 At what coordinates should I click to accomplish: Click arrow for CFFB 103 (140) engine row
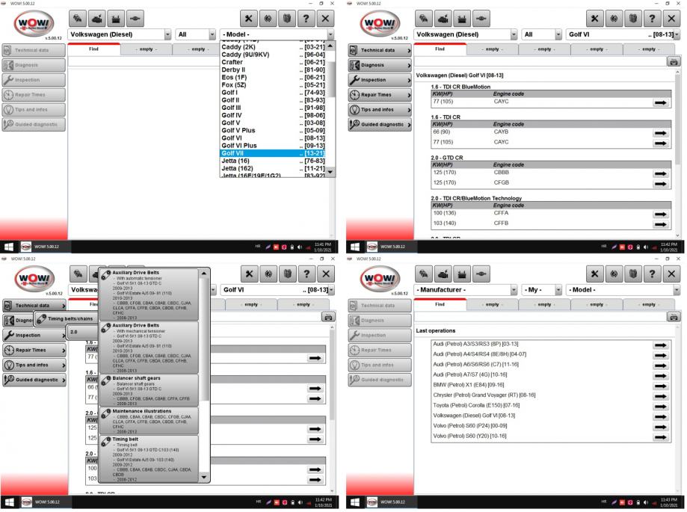(x=660, y=224)
